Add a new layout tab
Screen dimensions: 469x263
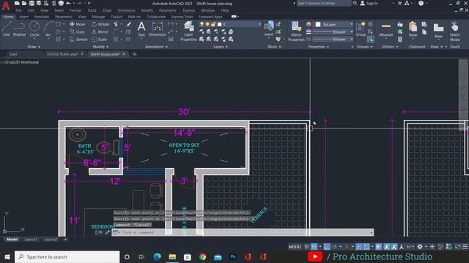(65, 239)
